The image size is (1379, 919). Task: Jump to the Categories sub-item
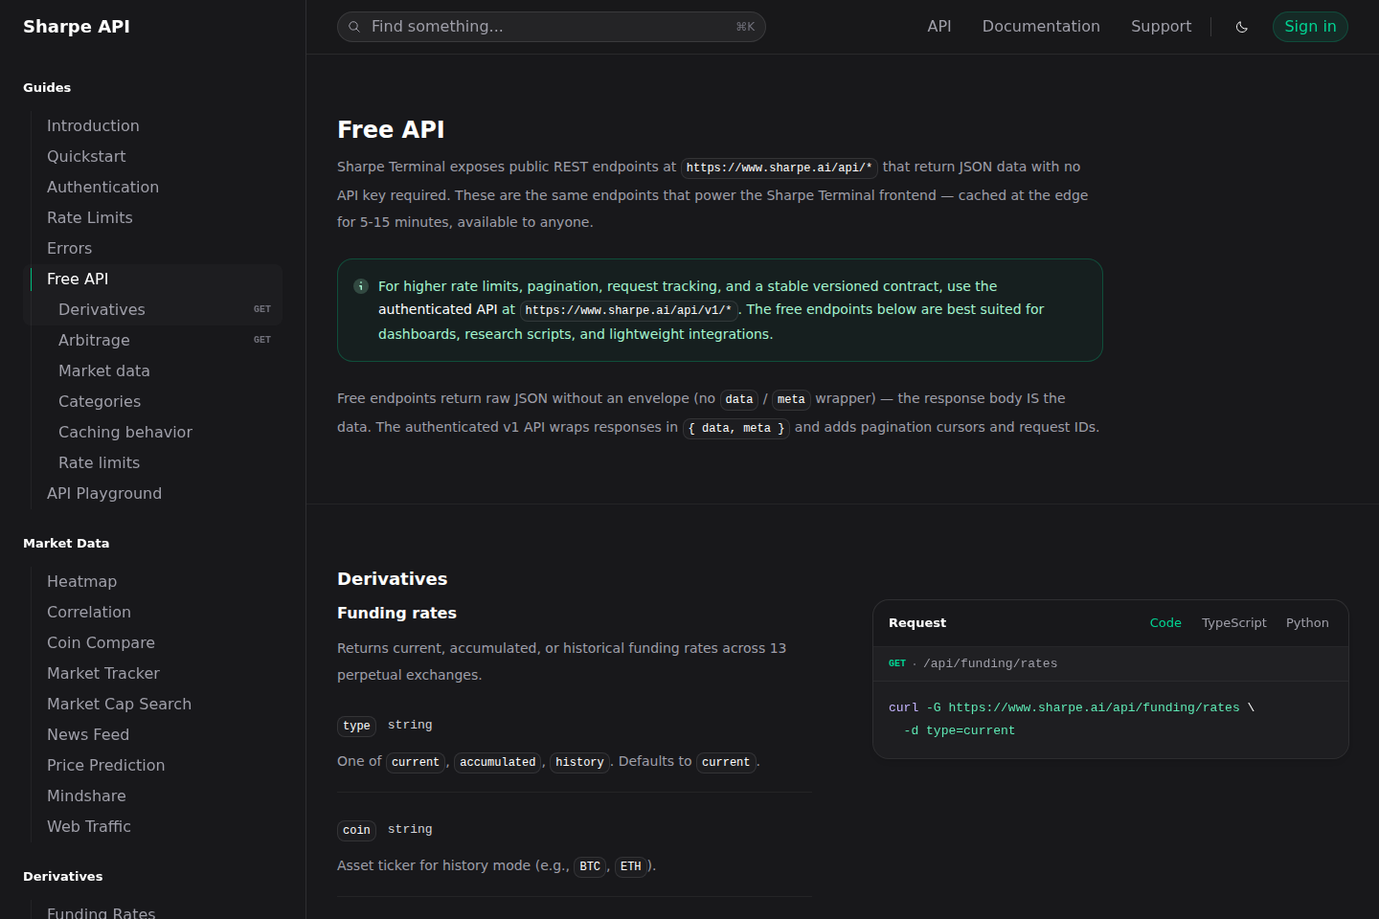pyautogui.click(x=100, y=401)
